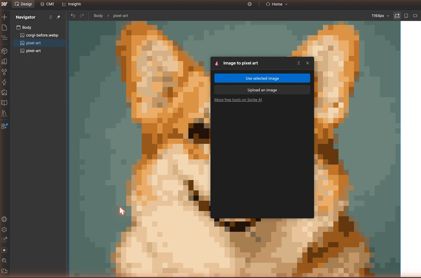421x278 pixels.
Task: Click the wireframe globe icon in sidebar
Action: tap(4, 219)
